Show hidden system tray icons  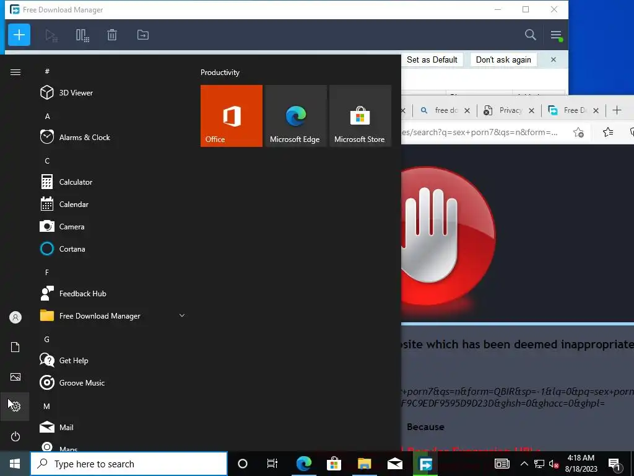(x=524, y=464)
